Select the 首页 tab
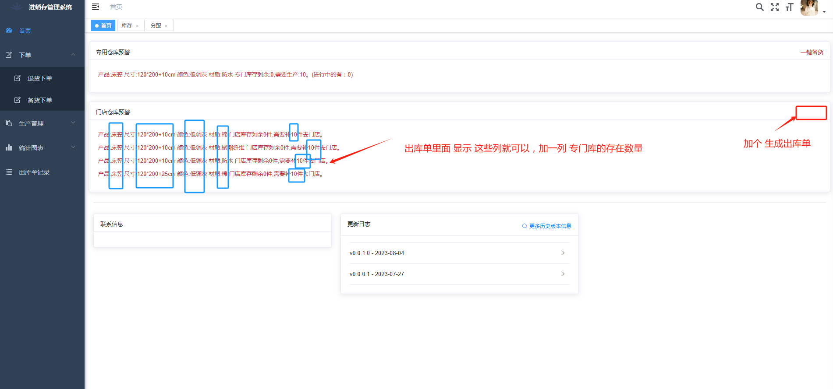The height and width of the screenshot is (389, 833). click(x=103, y=26)
